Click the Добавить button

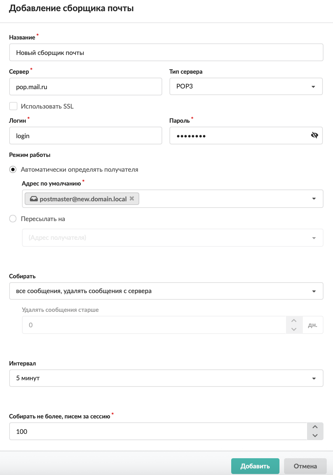255,466
